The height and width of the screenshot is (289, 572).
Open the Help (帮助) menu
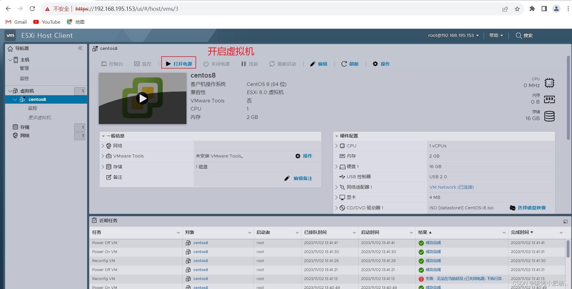(496, 35)
